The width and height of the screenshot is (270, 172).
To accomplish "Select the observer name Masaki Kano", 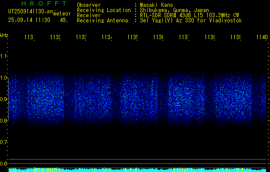I will [x=156, y=5].
